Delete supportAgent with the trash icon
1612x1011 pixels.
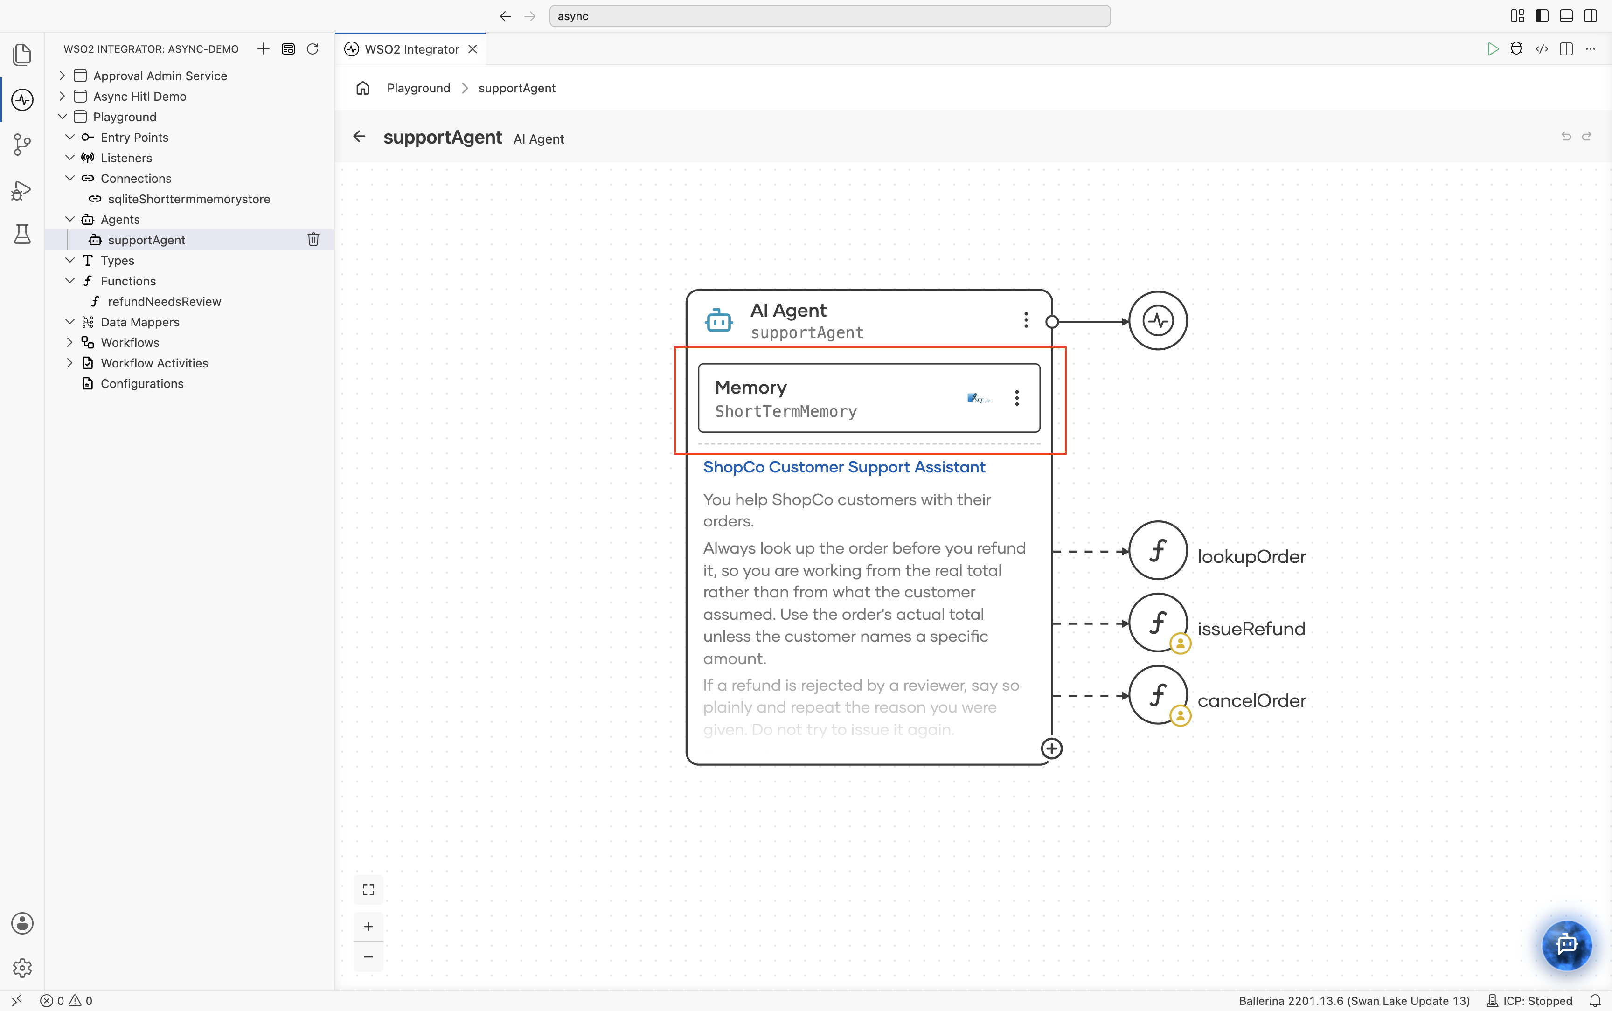point(313,239)
